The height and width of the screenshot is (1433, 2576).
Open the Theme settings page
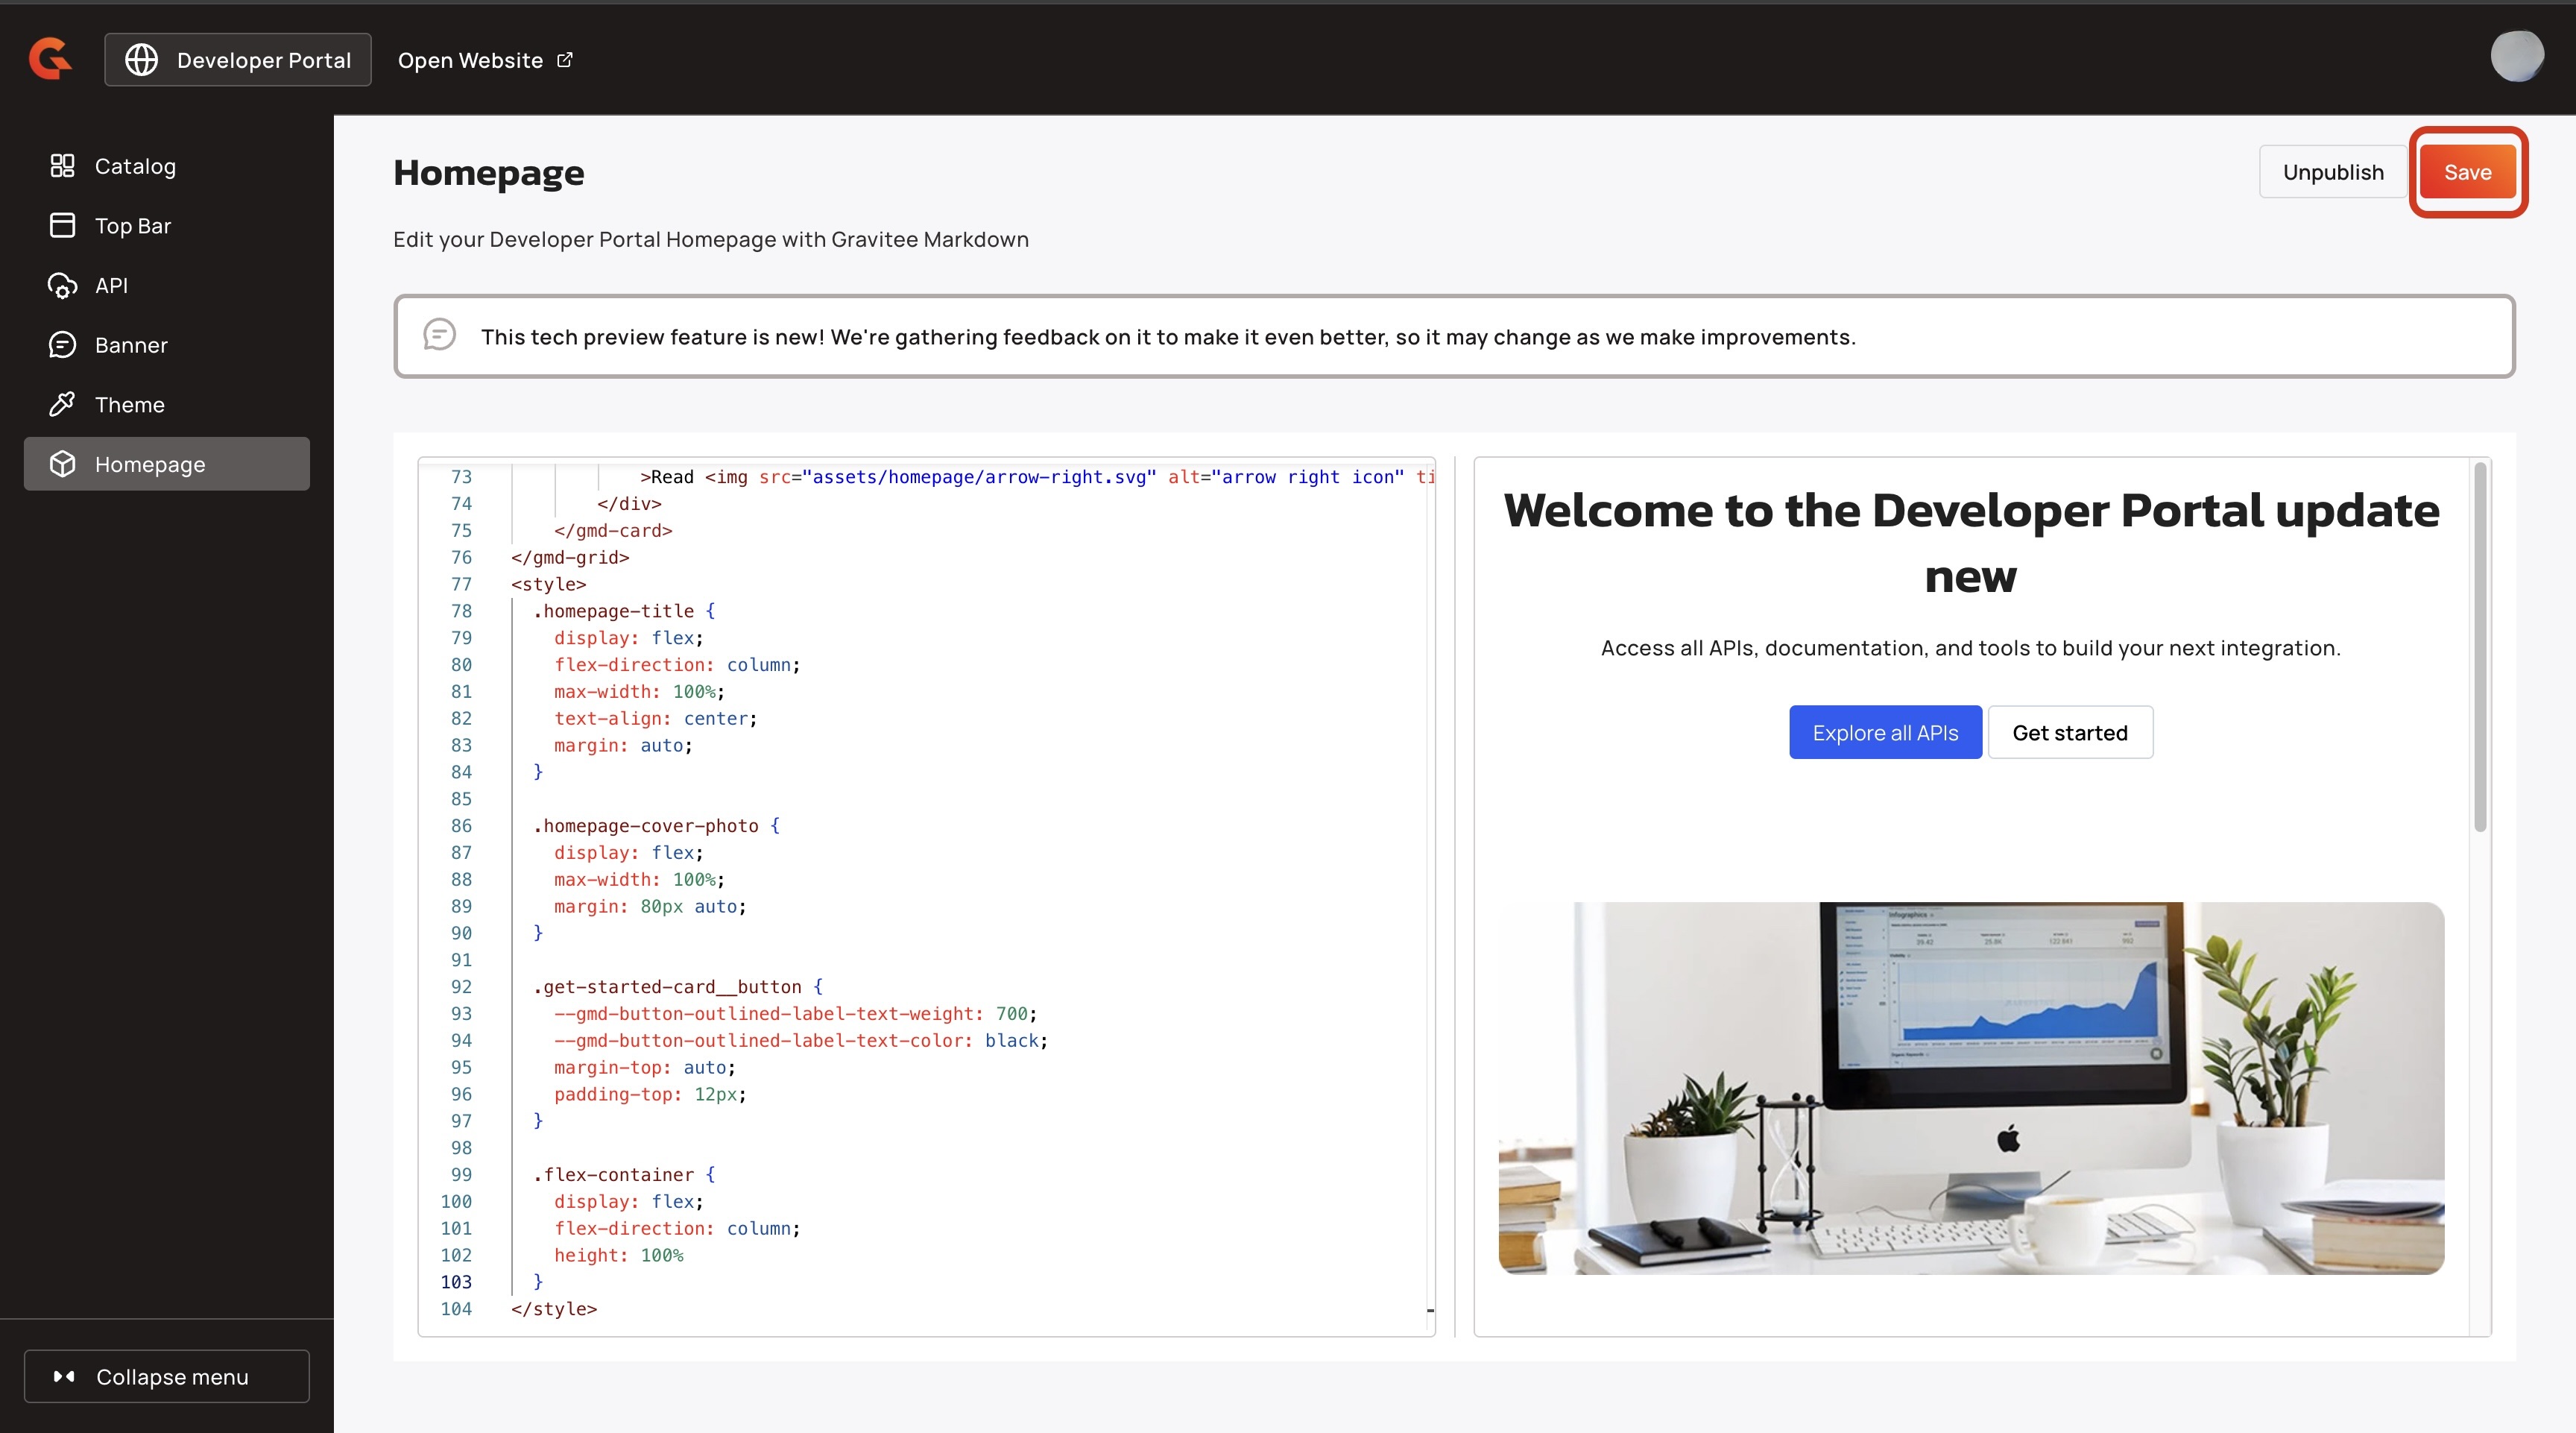tap(130, 405)
